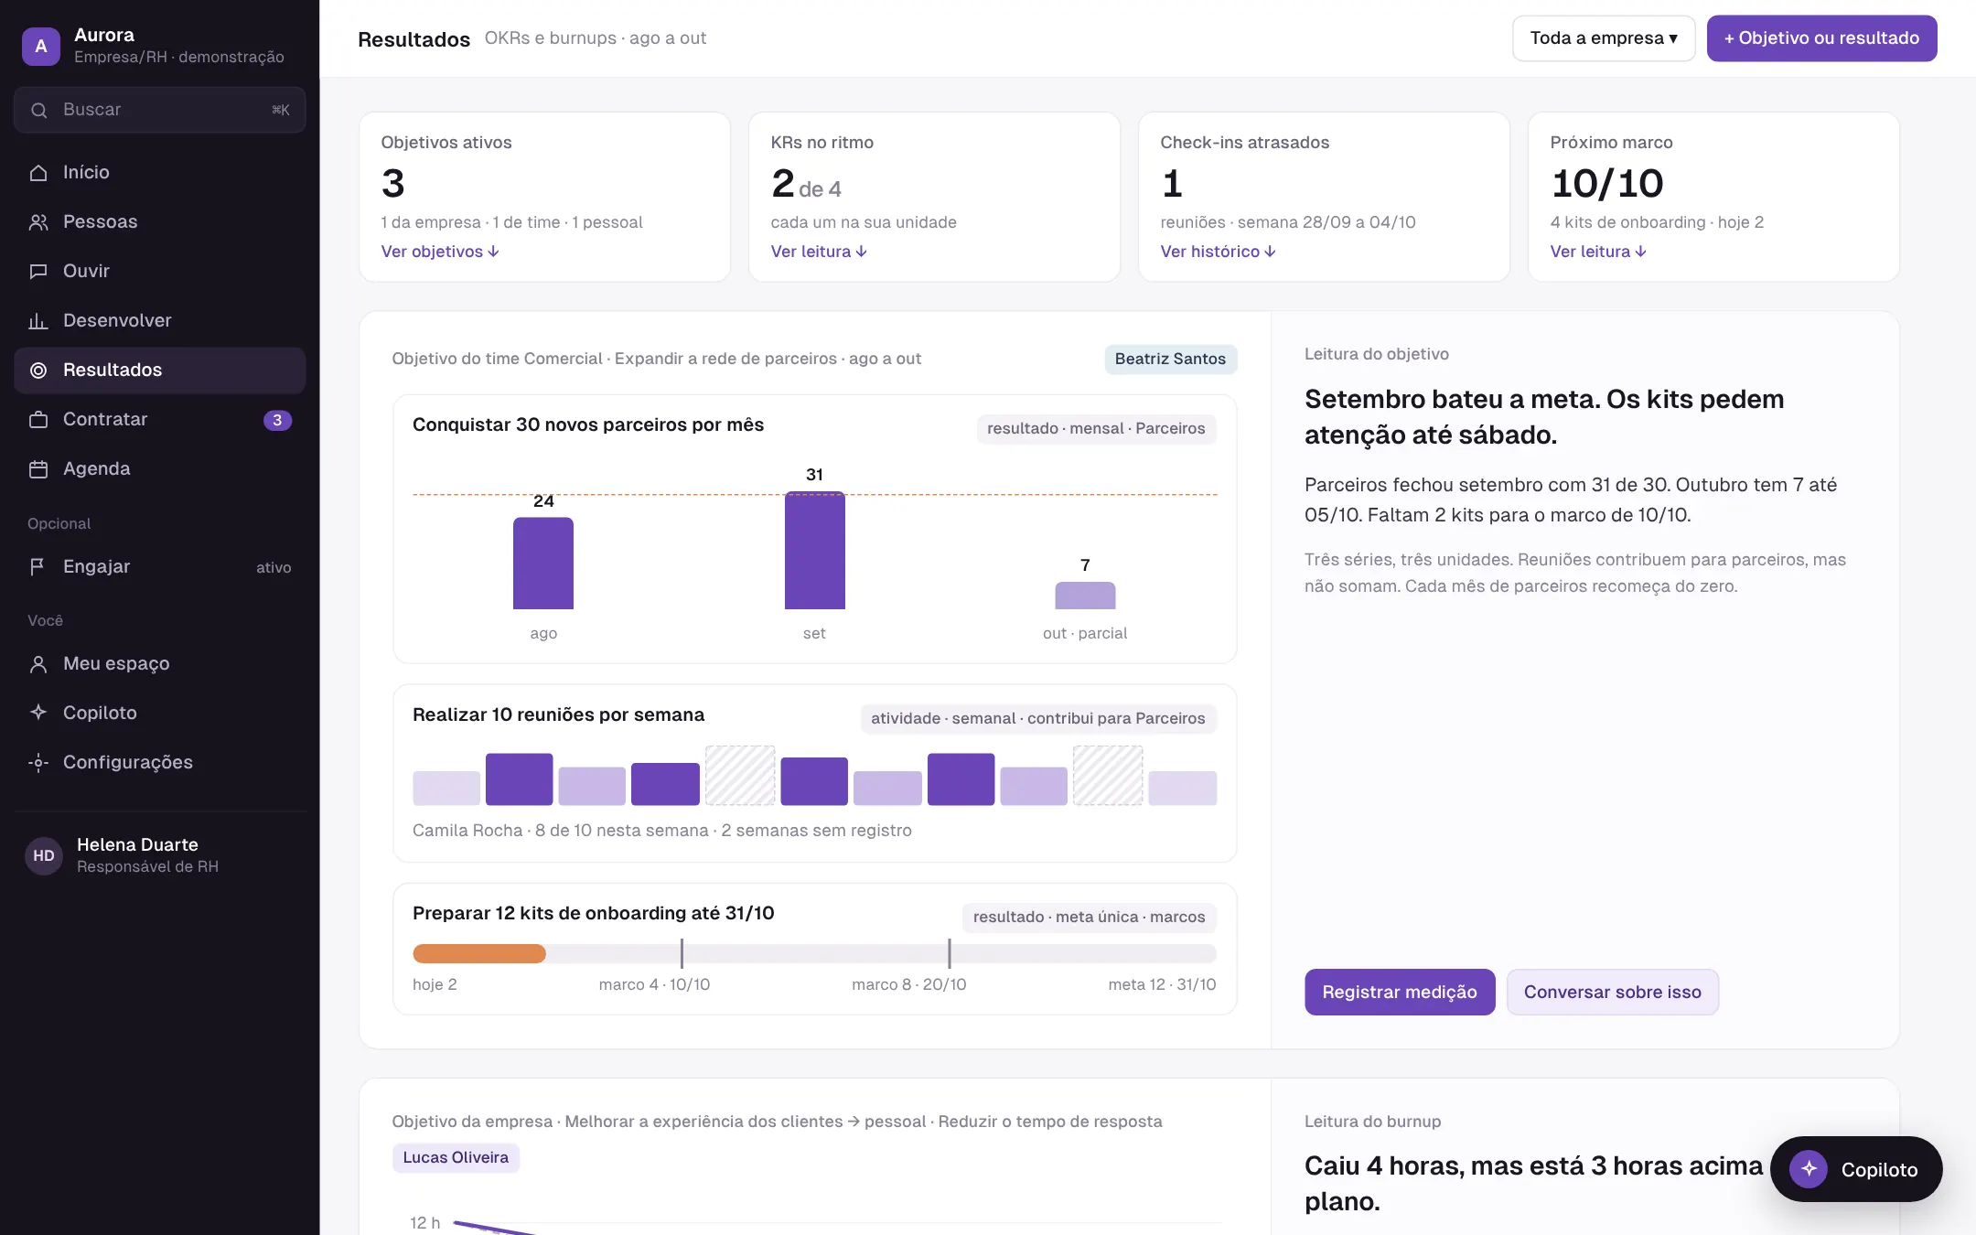Open Contratar with 3 badge

[x=159, y=419]
